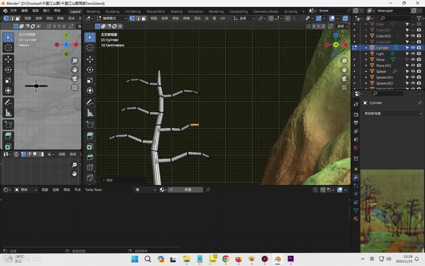The image size is (425, 266).
Task: Enable edge select mode in main viewport
Action: coord(138,18)
